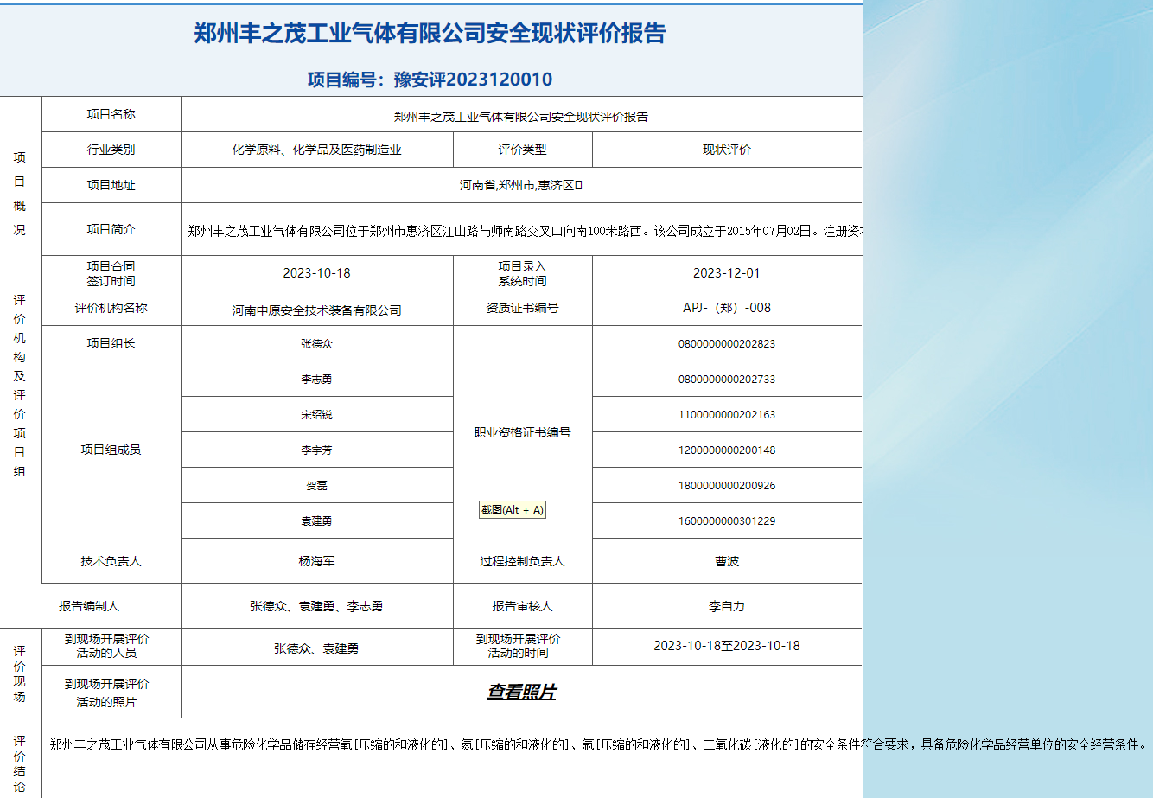The width and height of the screenshot is (1153, 798).
Task: Click the 项目合同签订时间 label
Action: (111, 273)
